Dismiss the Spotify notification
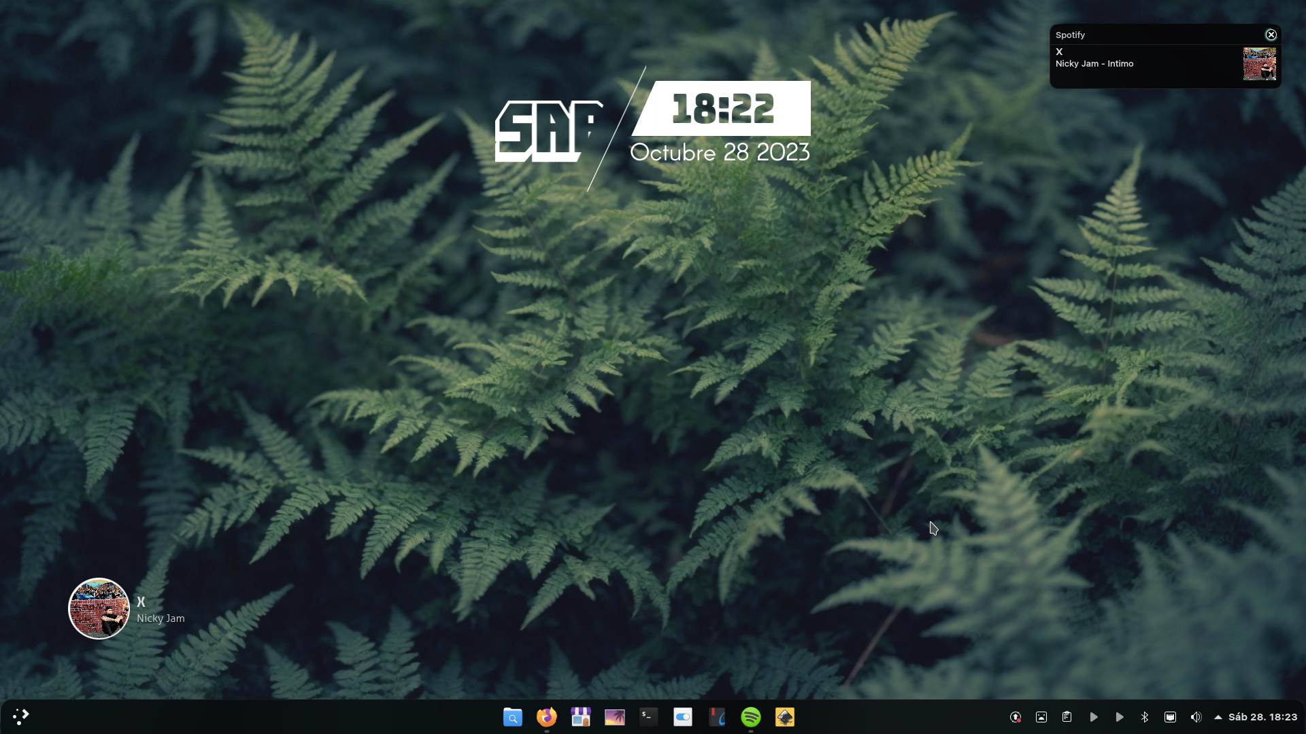Screen dimensions: 1306x734 [1271, 35]
